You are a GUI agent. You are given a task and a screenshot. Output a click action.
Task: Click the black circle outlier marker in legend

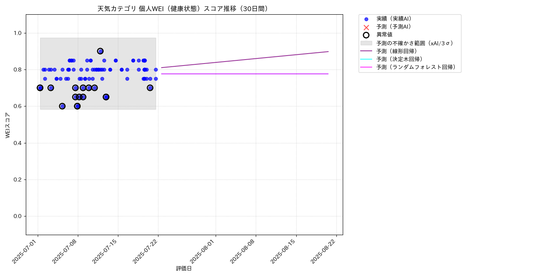pos(366,35)
